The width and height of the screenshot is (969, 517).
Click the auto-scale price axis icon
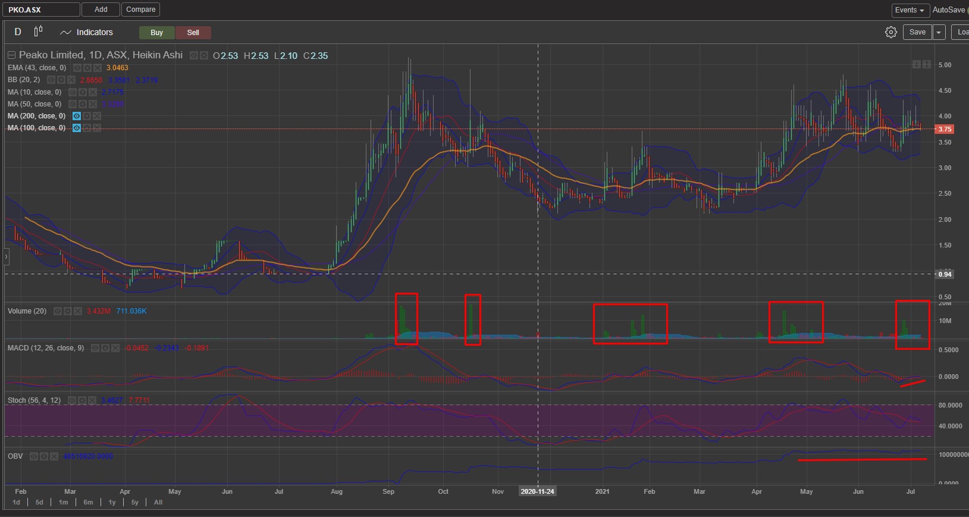926,64
